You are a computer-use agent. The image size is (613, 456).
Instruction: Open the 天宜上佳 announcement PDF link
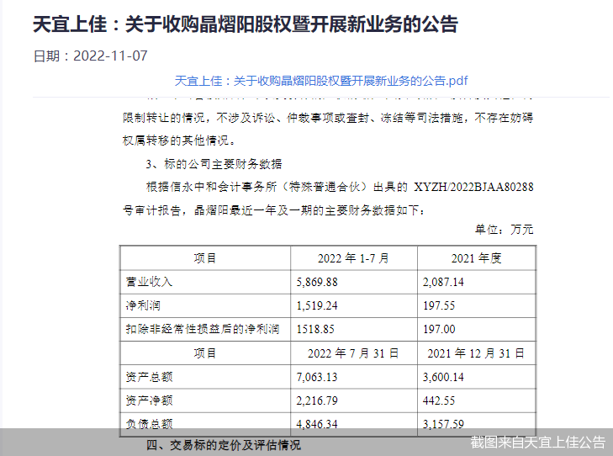click(x=321, y=81)
